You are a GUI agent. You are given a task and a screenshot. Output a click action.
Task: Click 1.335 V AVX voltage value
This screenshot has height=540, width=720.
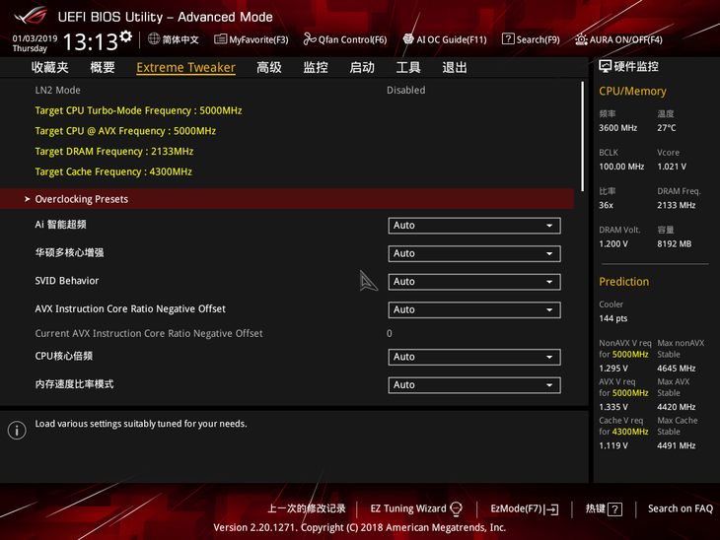coord(613,407)
